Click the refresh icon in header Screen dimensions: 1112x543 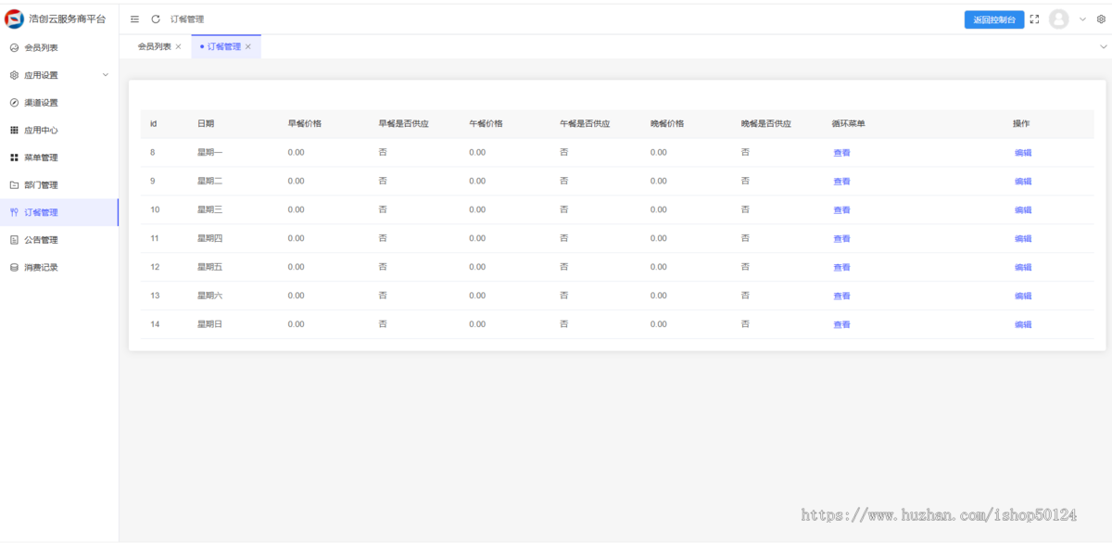156,19
